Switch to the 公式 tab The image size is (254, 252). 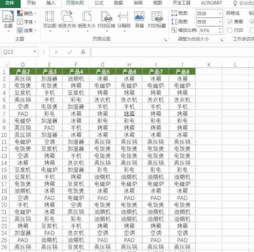point(99,3)
